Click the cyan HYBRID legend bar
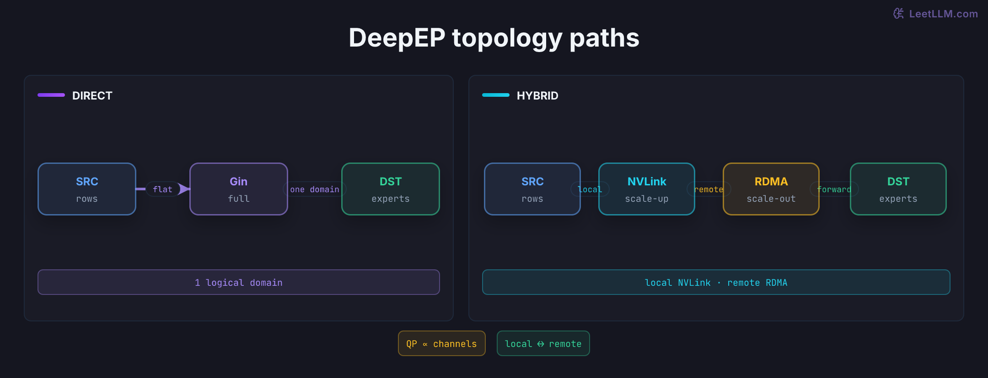Viewport: 988px width, 378px height. point(496,95)
